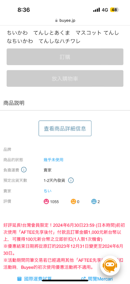Open the 國際運費試算 shipping calculator link

(x=38, y=278)
